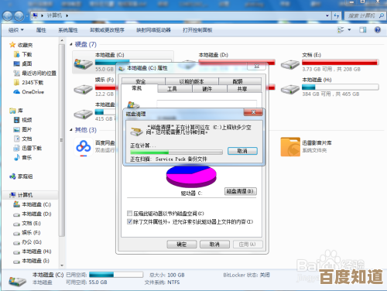Click 打开控制面板 in the toolbar
This screenshot has width=387, height=291.
[197, 30]
